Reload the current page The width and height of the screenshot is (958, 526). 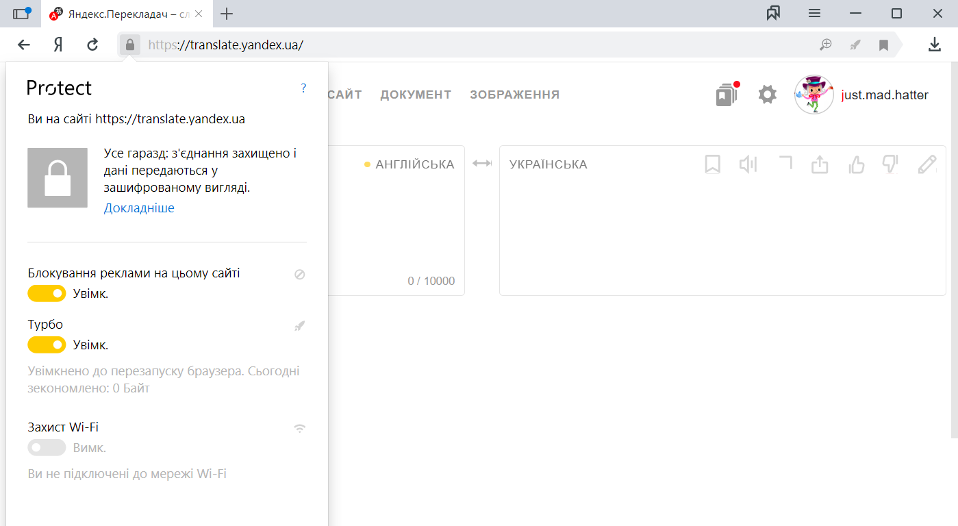[x=92, y=45]
